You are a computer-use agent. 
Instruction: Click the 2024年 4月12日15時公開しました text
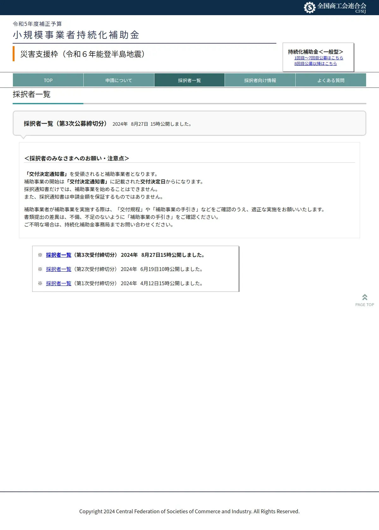click(162, 283)
